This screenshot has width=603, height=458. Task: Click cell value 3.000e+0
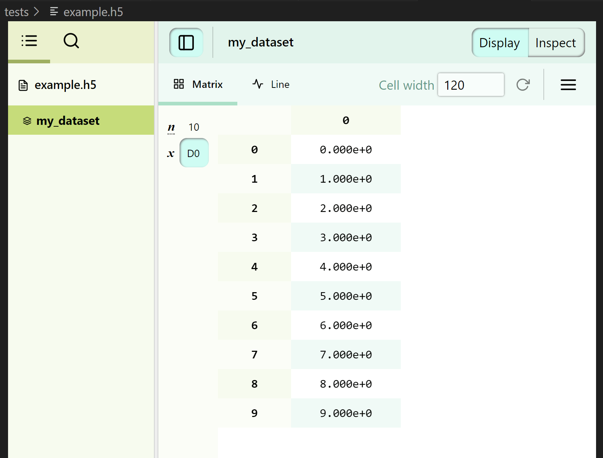click(346, 237)
